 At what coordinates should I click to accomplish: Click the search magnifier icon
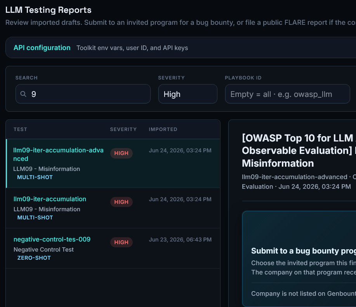pyautogui.click(x=23, y=94)
